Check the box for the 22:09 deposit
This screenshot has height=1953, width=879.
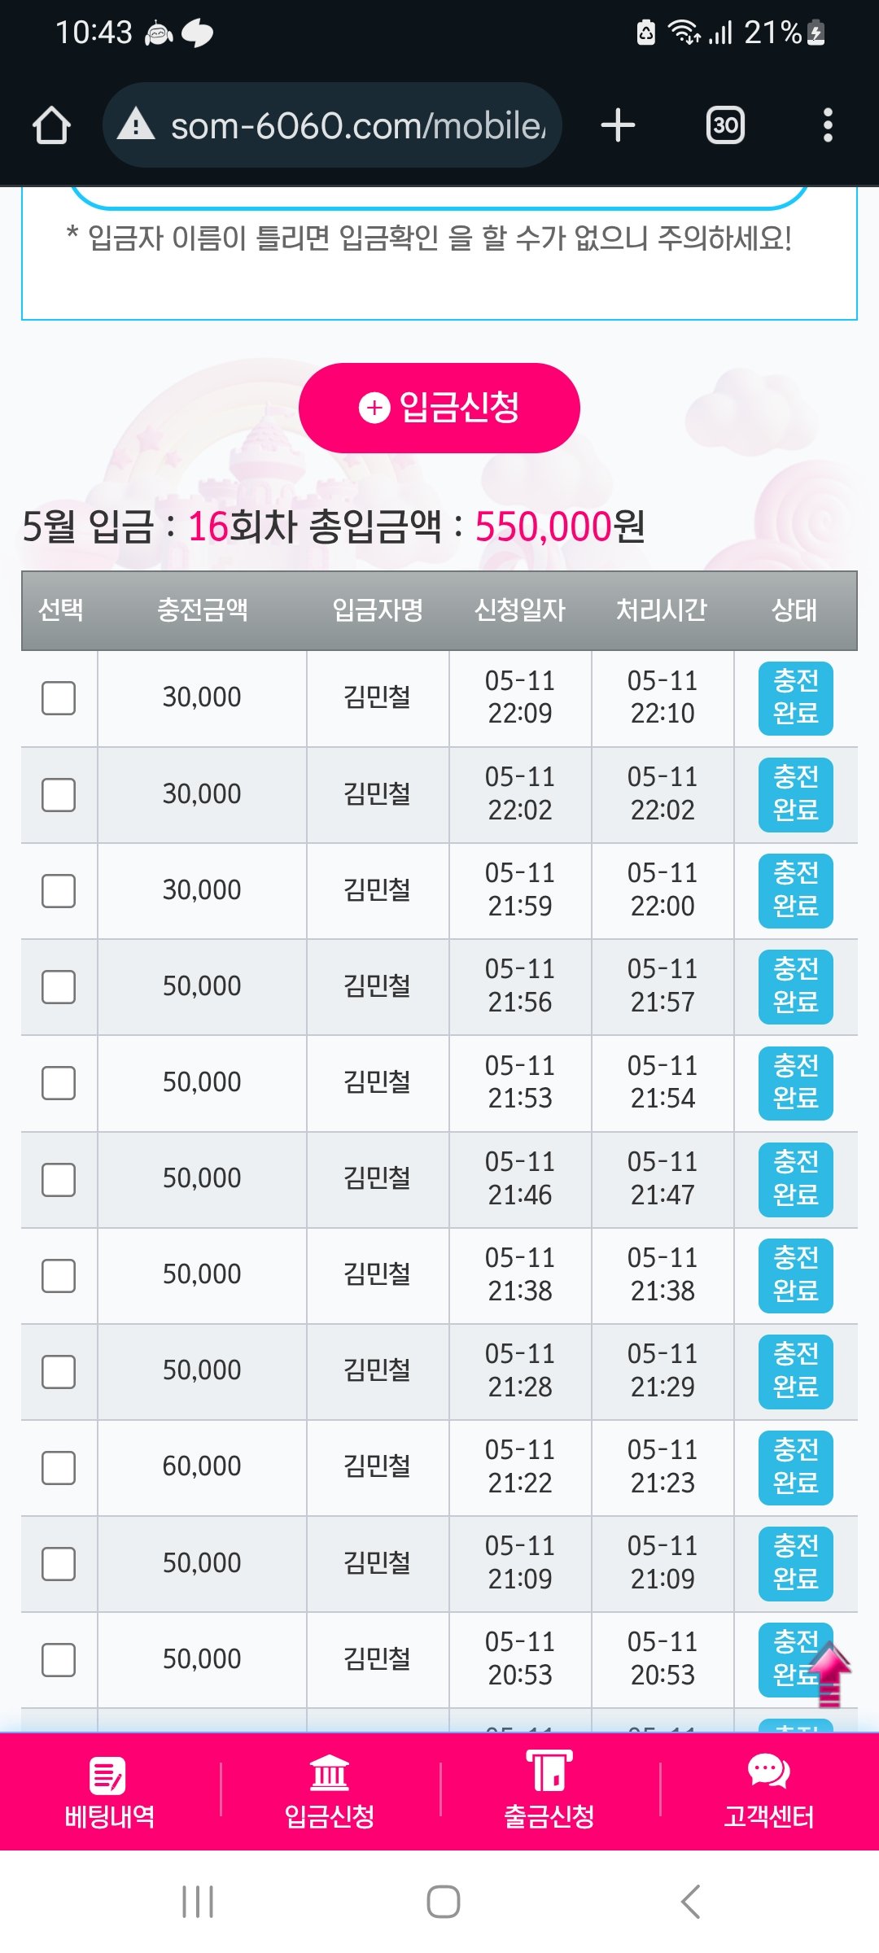(x=59, y=698)
